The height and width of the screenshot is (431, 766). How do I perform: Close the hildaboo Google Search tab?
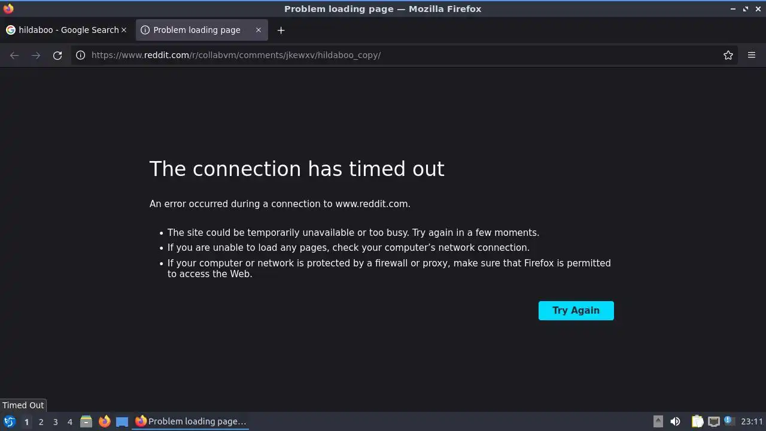[124, 30]
